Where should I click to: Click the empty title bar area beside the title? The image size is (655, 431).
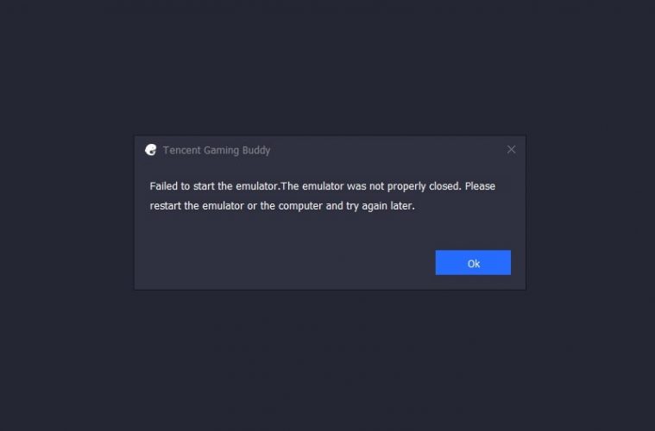coord(388,150)
